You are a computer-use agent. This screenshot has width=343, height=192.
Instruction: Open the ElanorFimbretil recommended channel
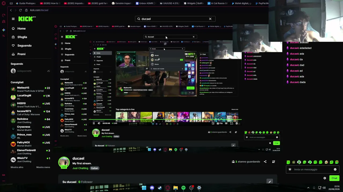point(30,152)
